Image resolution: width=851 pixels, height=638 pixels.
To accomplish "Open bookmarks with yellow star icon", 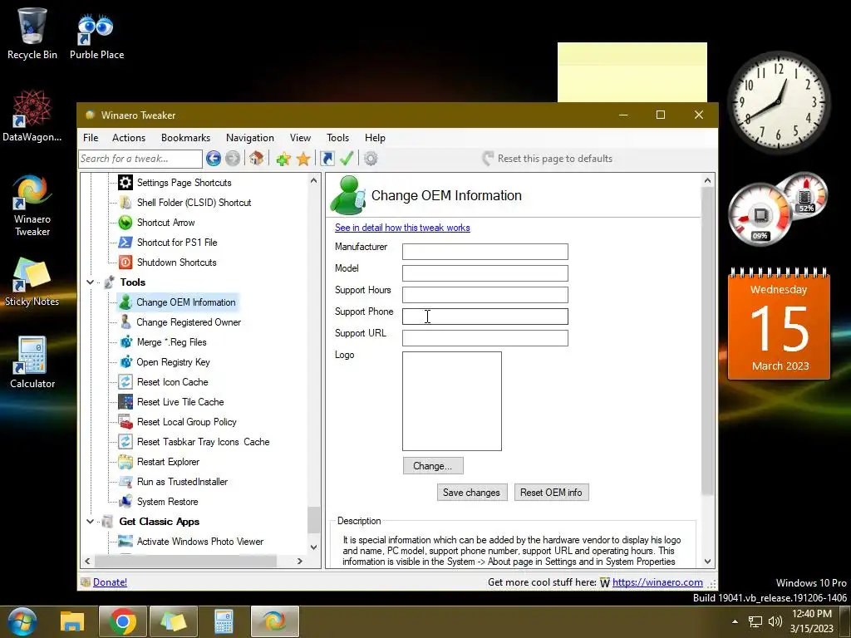I will pos(303,159).
